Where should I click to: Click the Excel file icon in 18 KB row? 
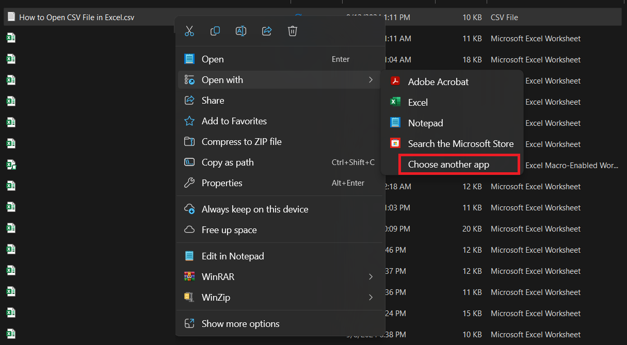click(x=11, y=59)
